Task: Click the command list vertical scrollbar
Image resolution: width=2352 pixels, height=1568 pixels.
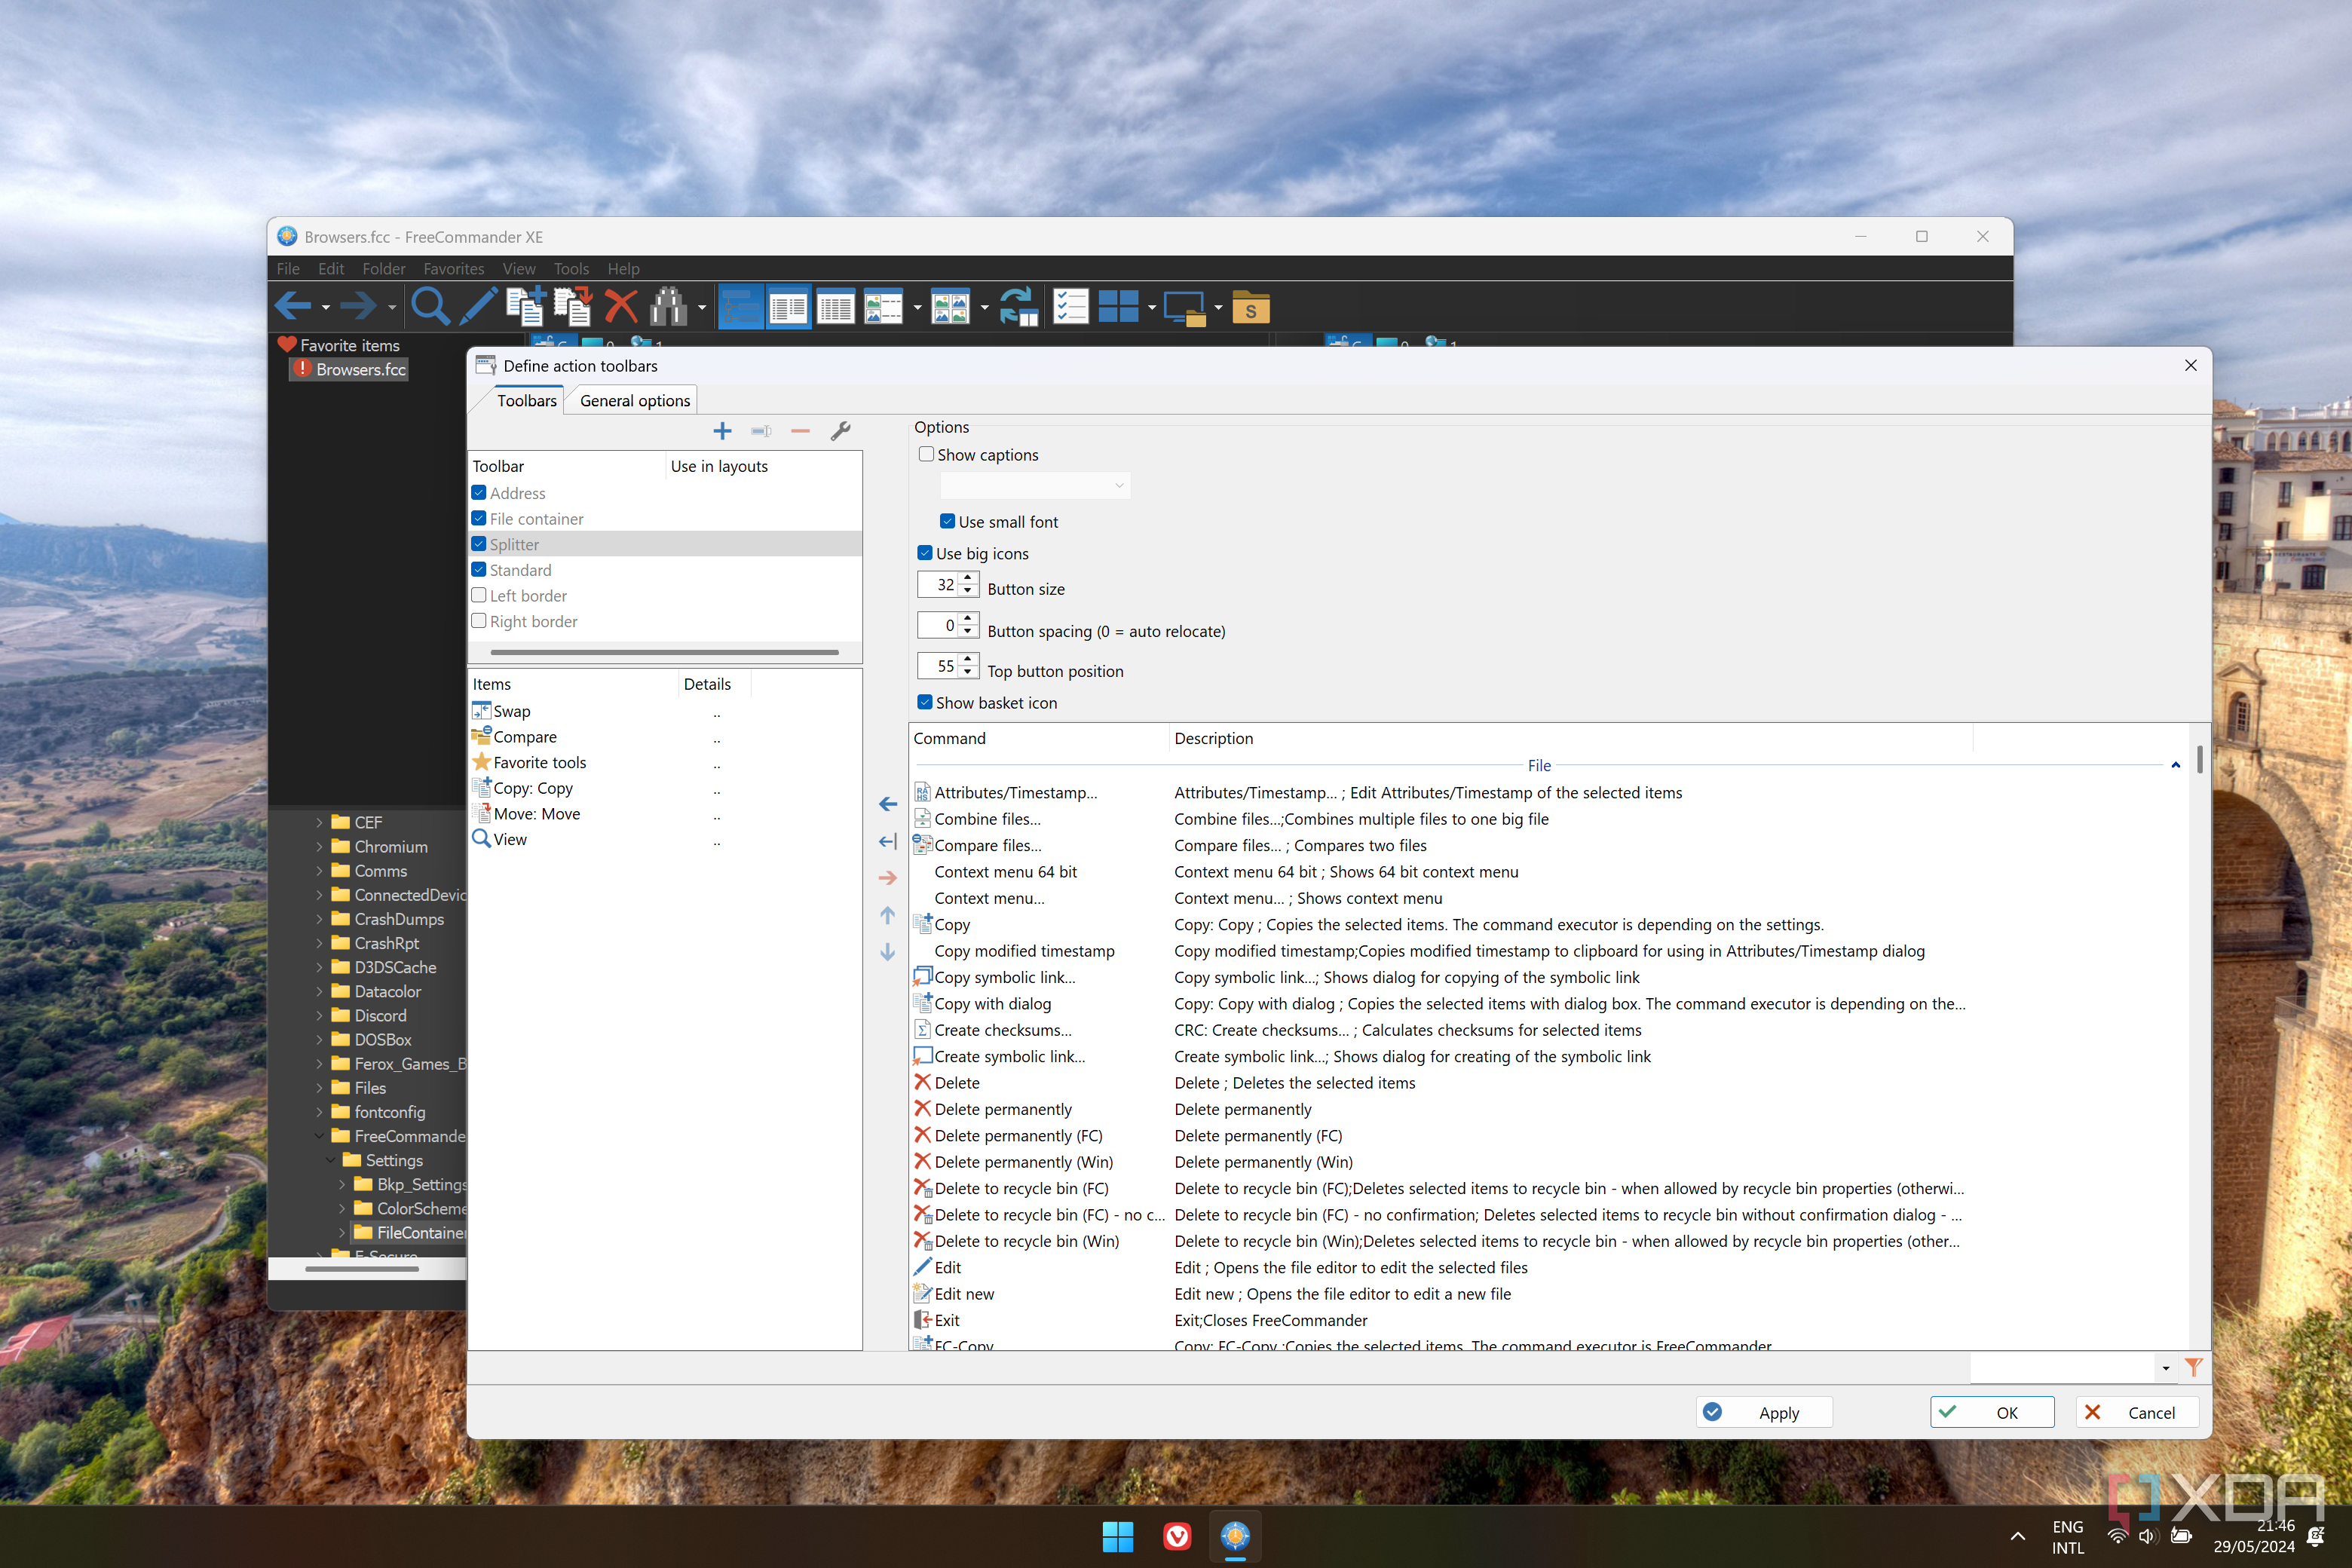Action: [2199, 760]
